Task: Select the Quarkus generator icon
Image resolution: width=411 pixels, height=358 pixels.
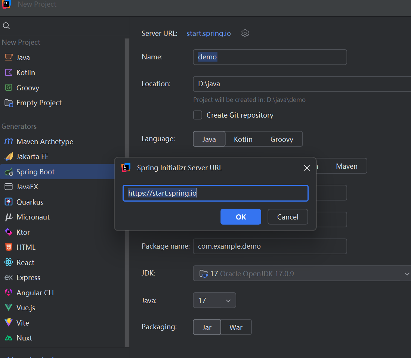Action: click(9, 202)
